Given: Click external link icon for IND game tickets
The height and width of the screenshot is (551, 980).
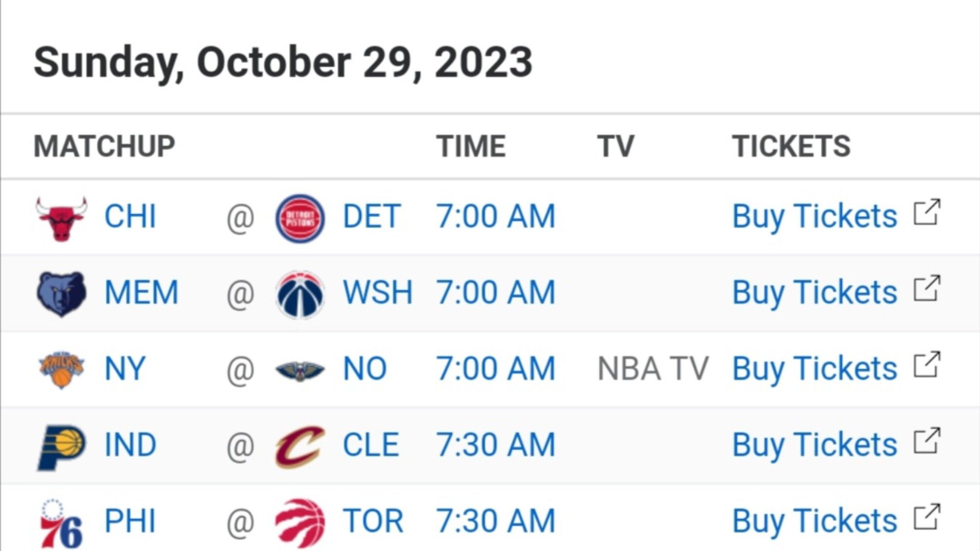Looking at the screenshot, I should pos(926,440).
